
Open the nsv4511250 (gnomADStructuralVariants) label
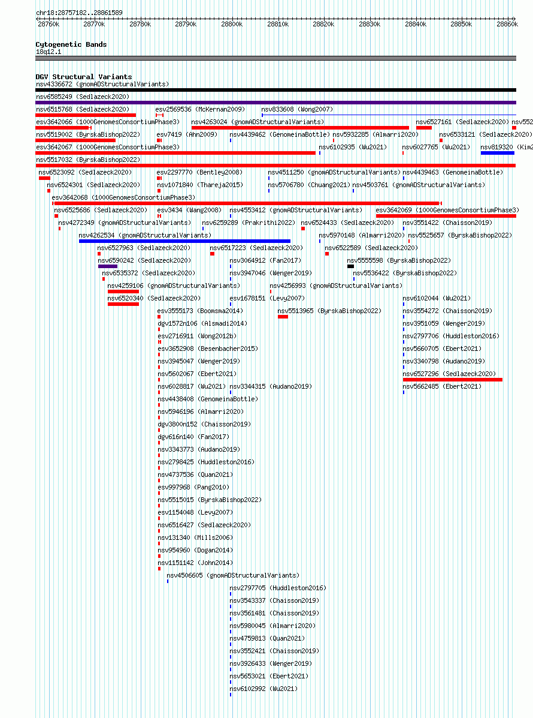pos(334,172)
